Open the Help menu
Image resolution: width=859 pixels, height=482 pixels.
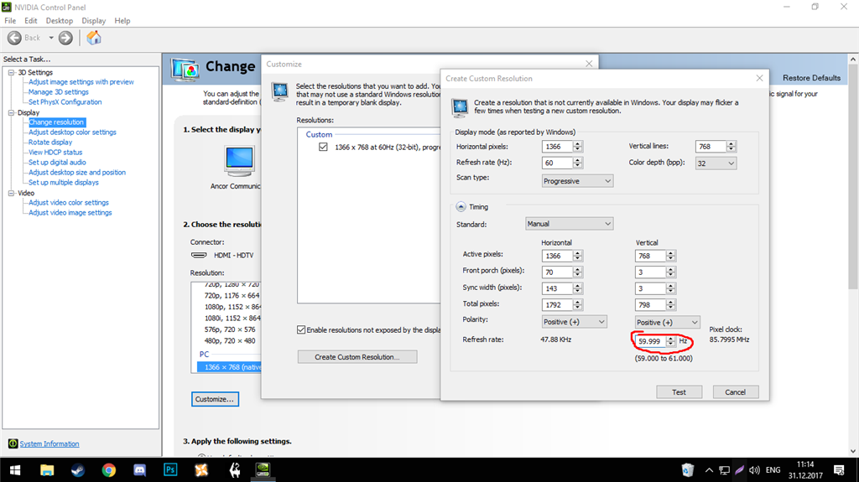pos(122,20)
